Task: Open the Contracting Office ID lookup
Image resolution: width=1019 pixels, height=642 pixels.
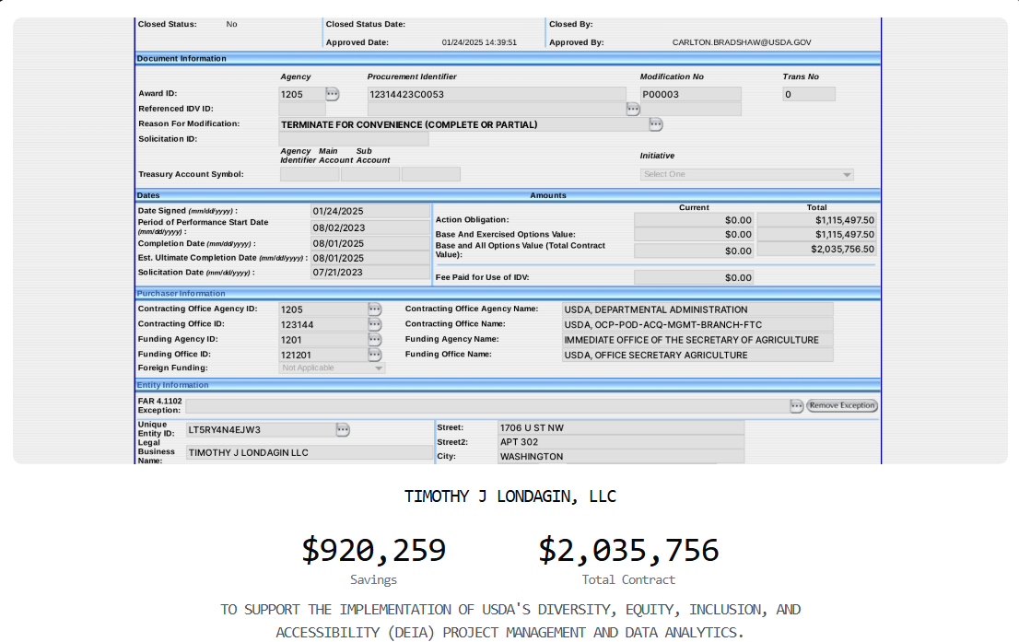Action: pos(374,323)
